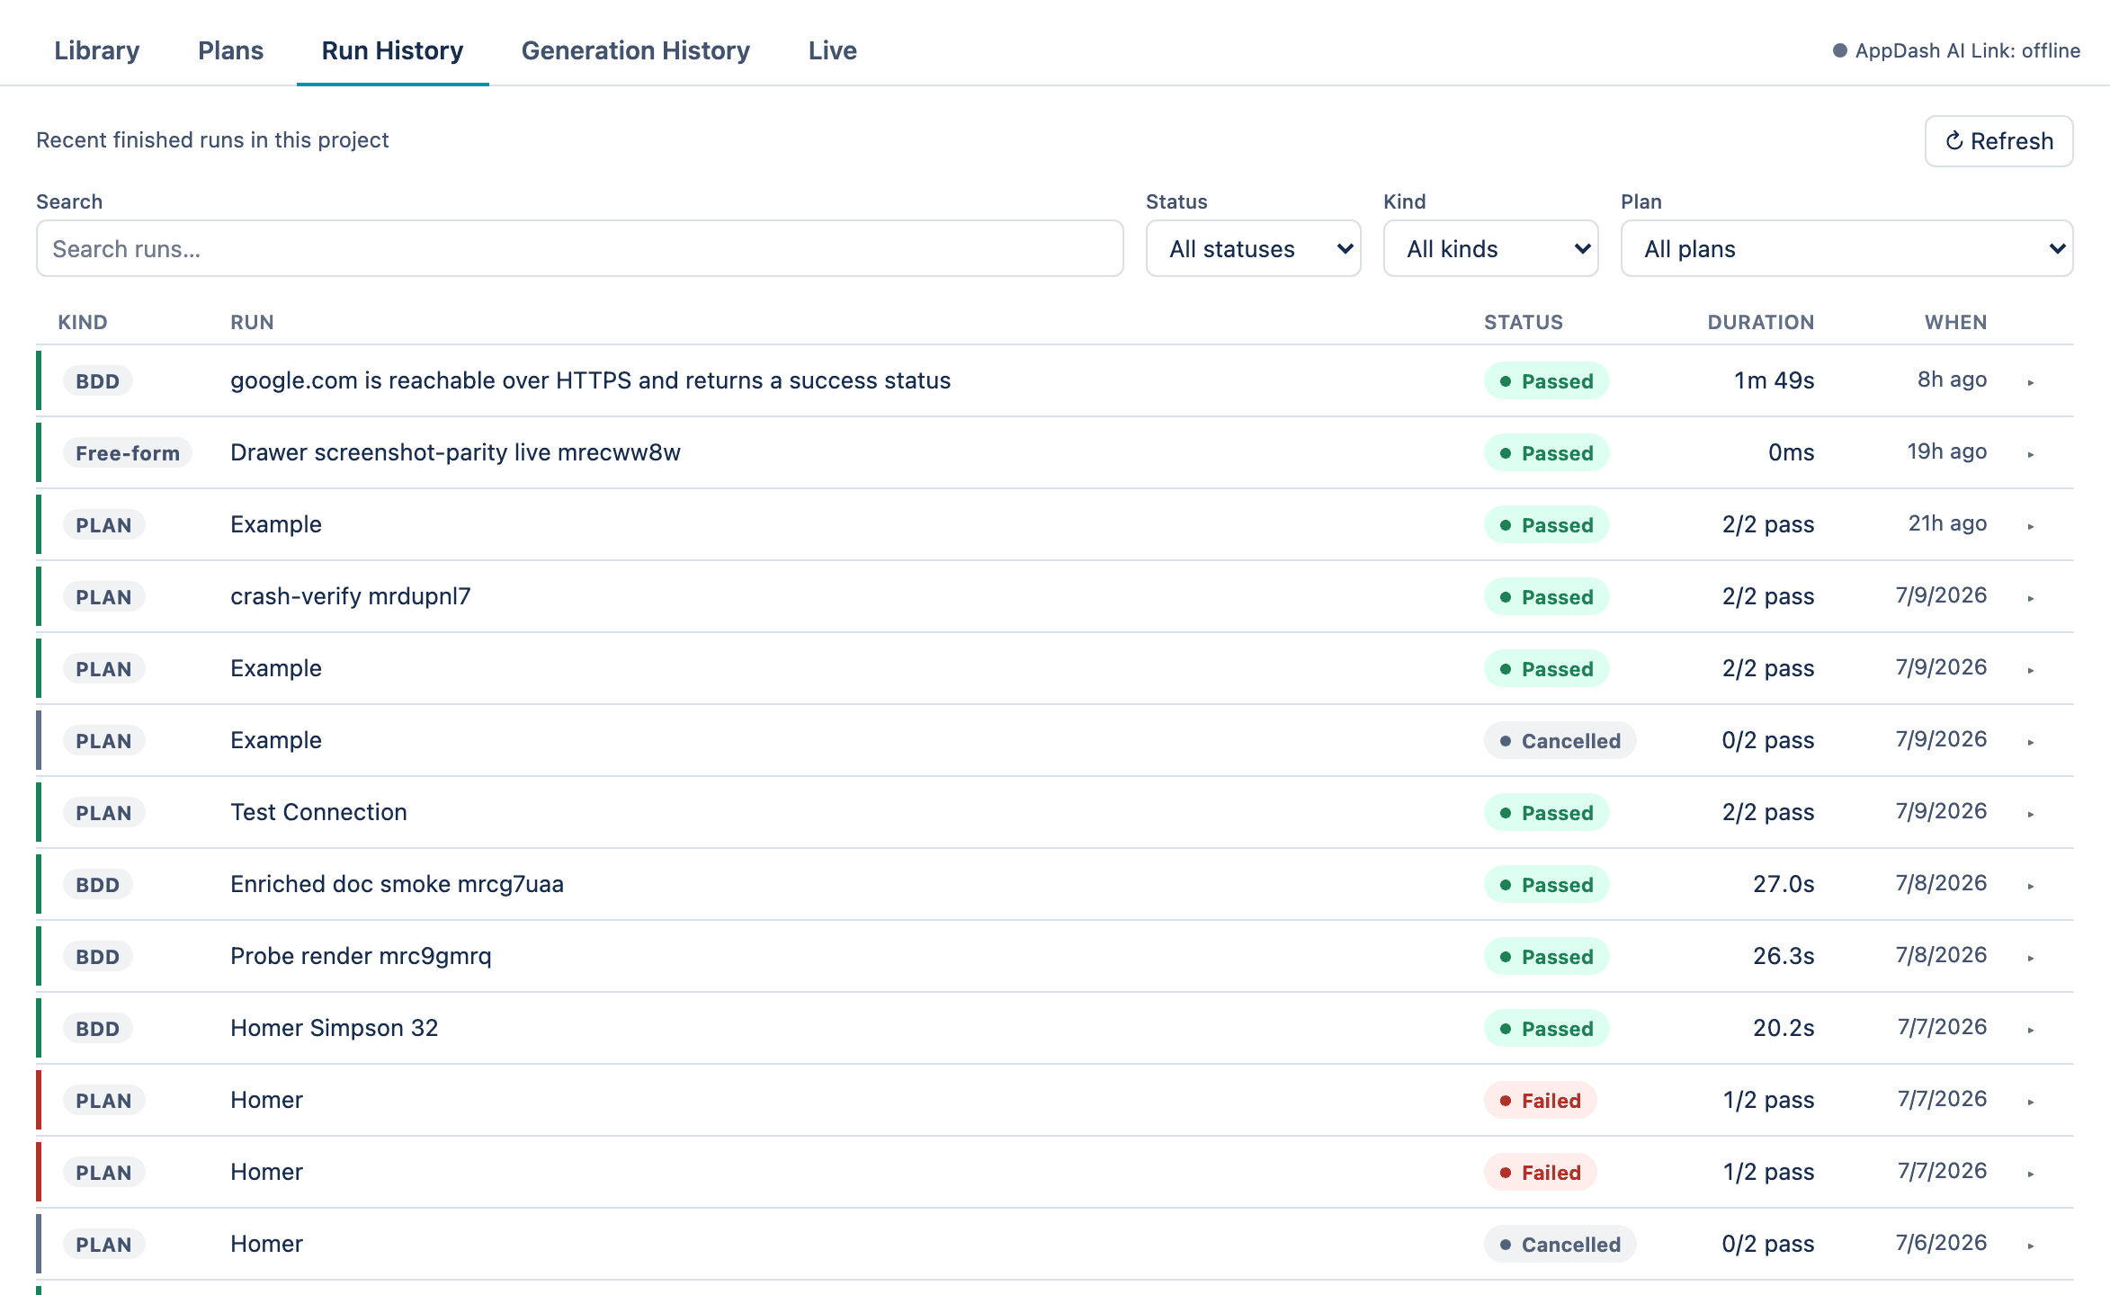Go to the Live tab
2110x1295 pixels.
(832, 50)
